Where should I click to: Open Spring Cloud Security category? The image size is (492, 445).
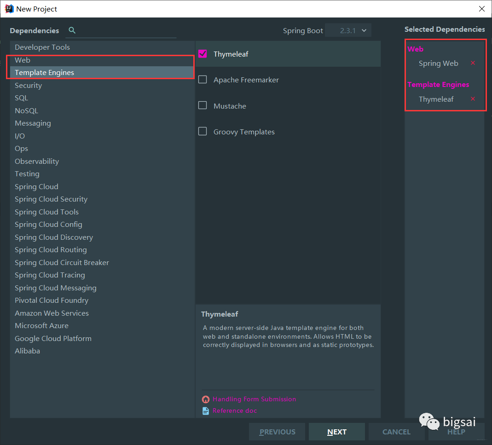coord(102,199)
